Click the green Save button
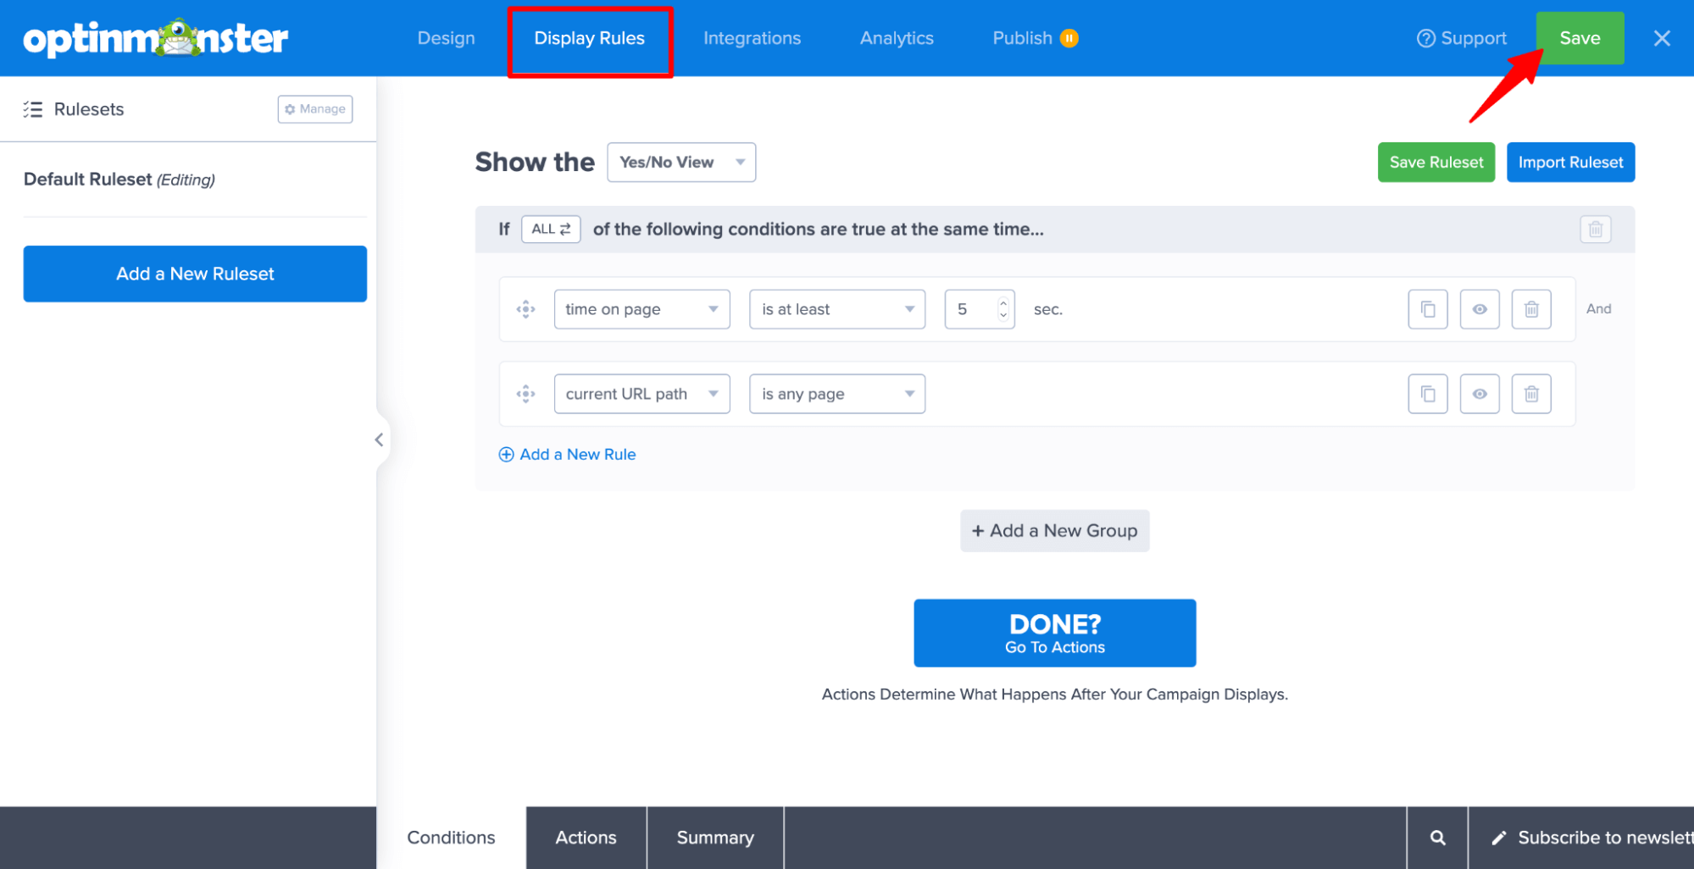 1580,38
